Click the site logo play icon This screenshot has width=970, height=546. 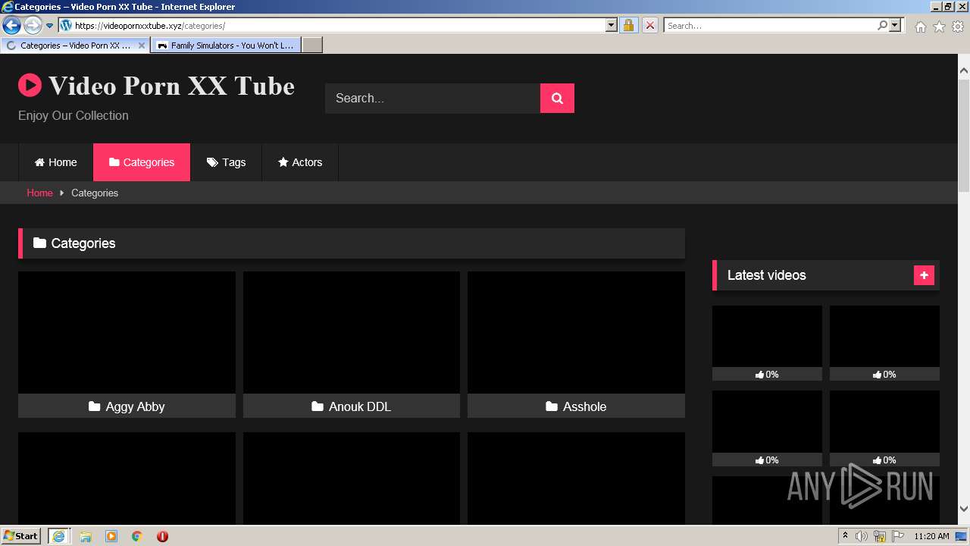[30, 85]
